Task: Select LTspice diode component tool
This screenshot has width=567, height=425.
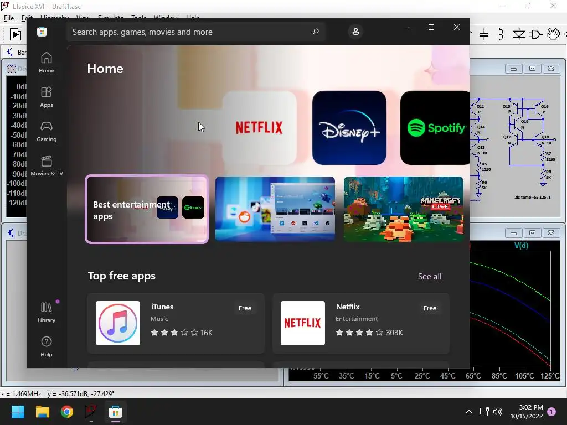Action: point(519,35)
